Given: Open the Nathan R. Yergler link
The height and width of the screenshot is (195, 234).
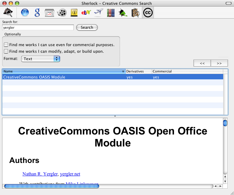Looking at the screenshot, I should tap(40, 174).
